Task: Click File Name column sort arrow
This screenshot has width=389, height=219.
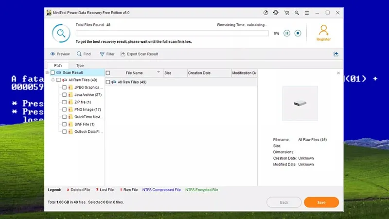Action: point(159,72)
